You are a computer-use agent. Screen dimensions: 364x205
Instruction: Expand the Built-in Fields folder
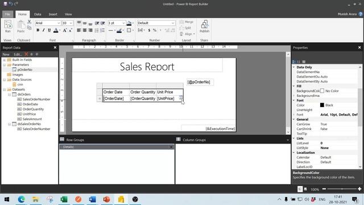point(4,60)
